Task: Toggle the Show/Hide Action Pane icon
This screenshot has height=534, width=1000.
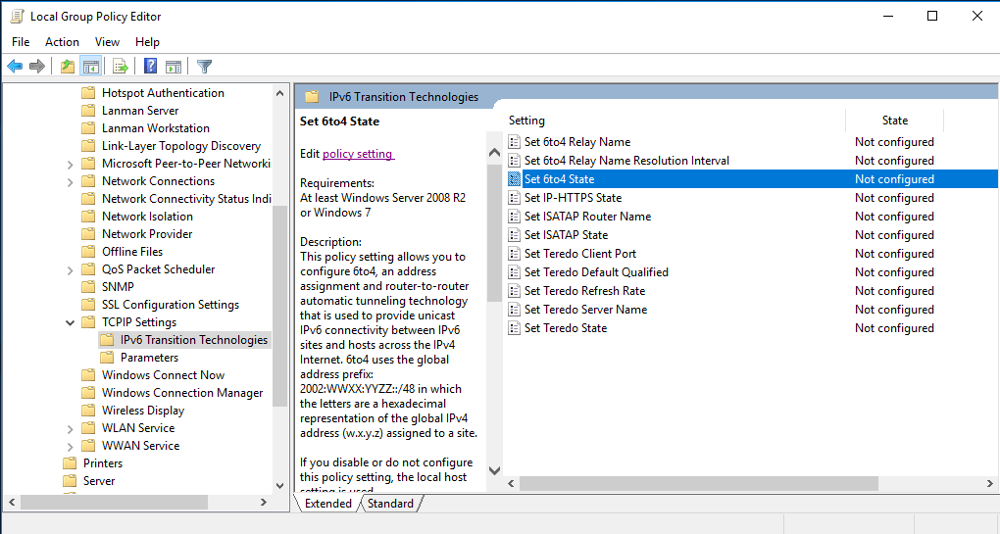Action: point(174,67)
